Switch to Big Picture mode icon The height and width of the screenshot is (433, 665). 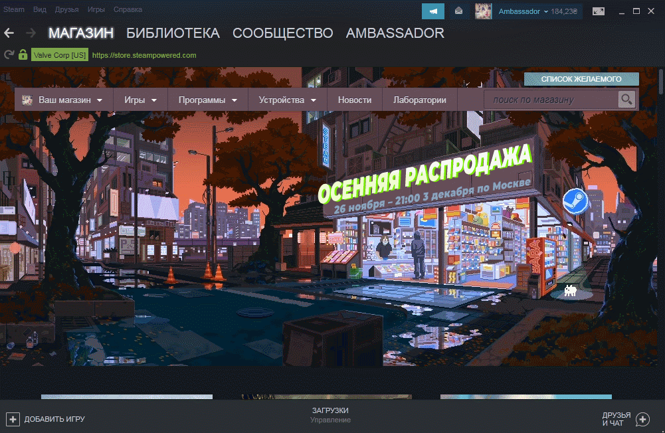pos(599,11)
